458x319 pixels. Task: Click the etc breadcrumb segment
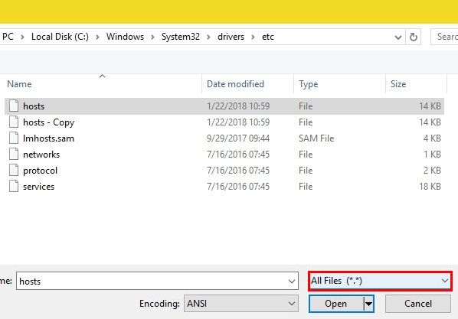coord(268,37)
